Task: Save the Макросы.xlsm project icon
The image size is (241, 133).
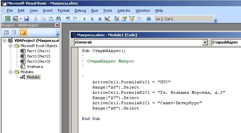Action: tap(26, 19)
